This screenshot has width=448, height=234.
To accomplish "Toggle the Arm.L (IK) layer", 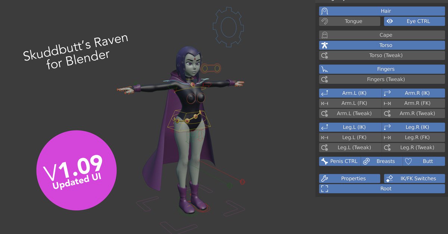I will pyautogui.click(x=351, y=93).
